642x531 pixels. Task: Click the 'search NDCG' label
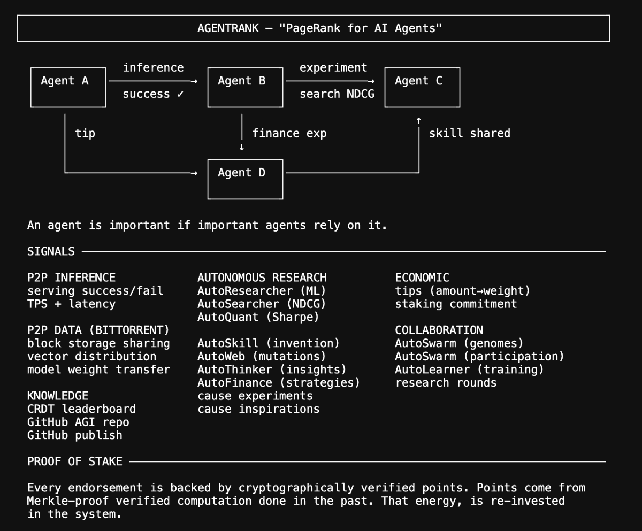point(337,94)
